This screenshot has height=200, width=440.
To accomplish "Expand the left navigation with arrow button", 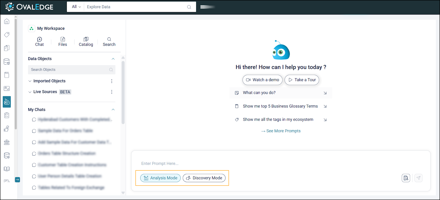I will [x=17, y=180].
